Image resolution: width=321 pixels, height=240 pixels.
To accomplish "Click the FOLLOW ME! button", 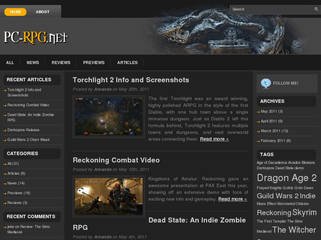I will pos(285,83).
